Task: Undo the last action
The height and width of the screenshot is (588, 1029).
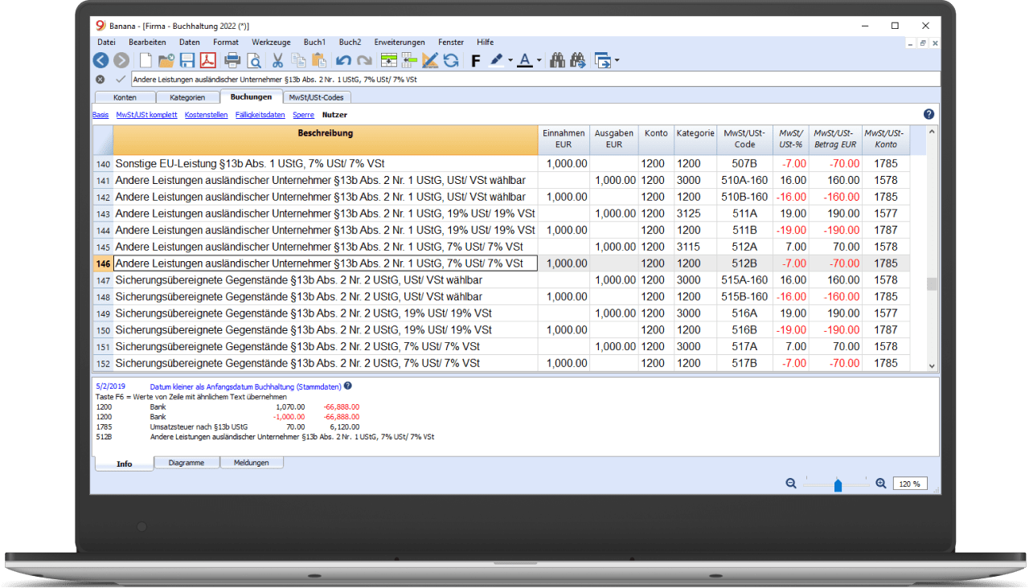Action: 343,60
